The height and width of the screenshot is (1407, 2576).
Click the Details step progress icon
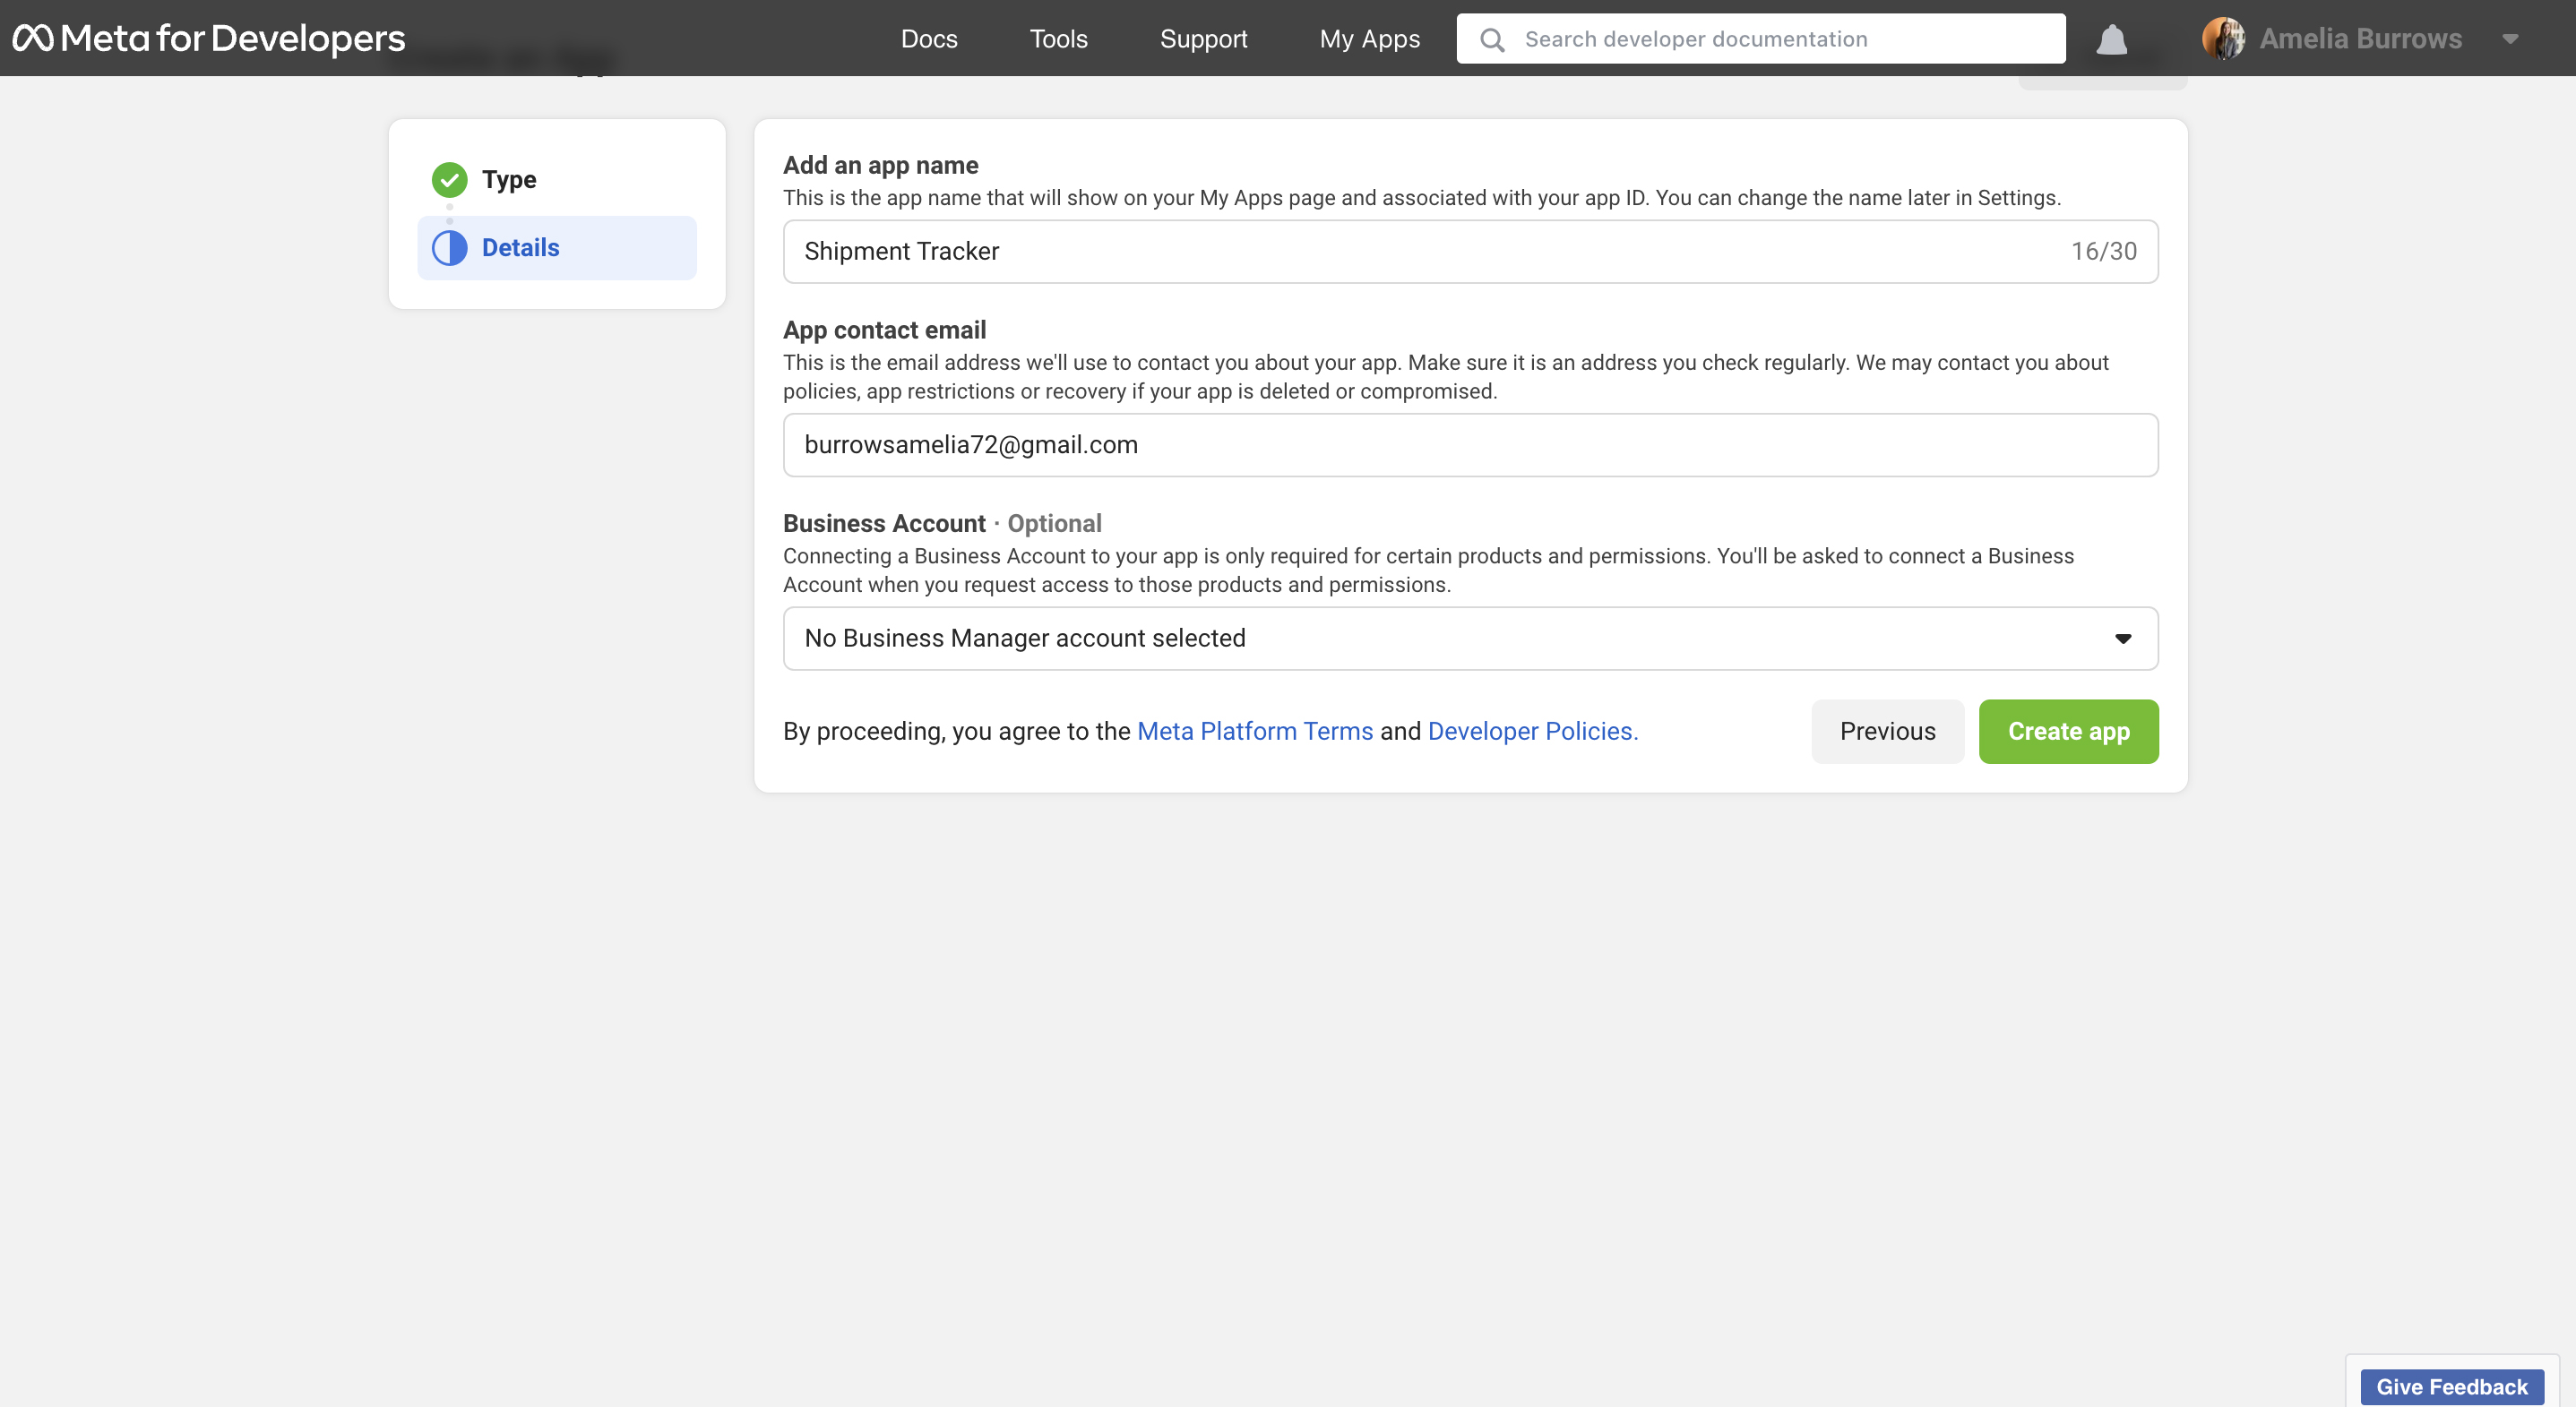pyautogui.click(x=449, y=247)
